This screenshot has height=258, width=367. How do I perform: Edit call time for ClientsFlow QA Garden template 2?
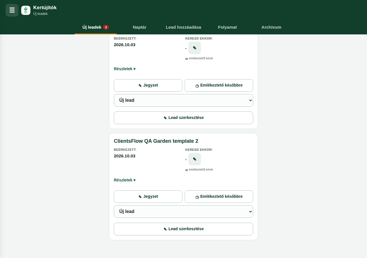click(x=195, y=159)
